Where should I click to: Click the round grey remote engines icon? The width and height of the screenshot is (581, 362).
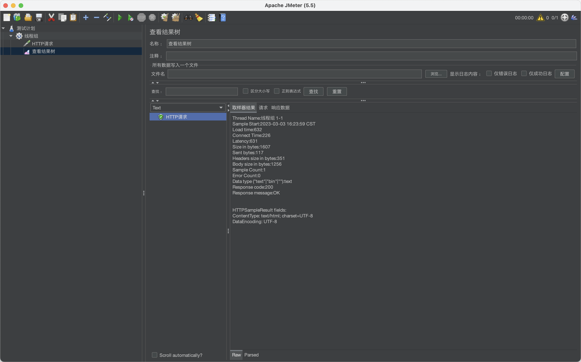click(x=565, y=18)
